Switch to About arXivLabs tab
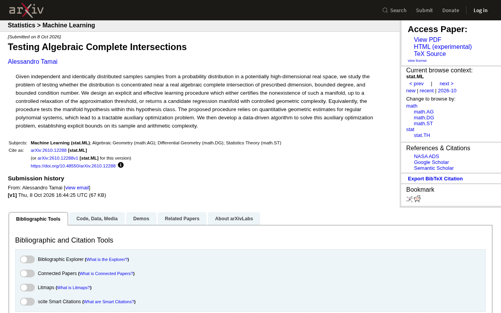 click(234, 219)
